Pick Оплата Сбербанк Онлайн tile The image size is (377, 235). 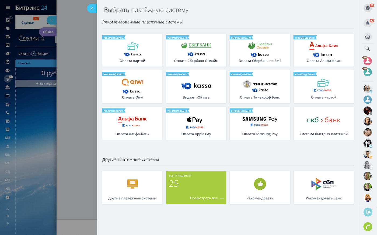point(196,50)
